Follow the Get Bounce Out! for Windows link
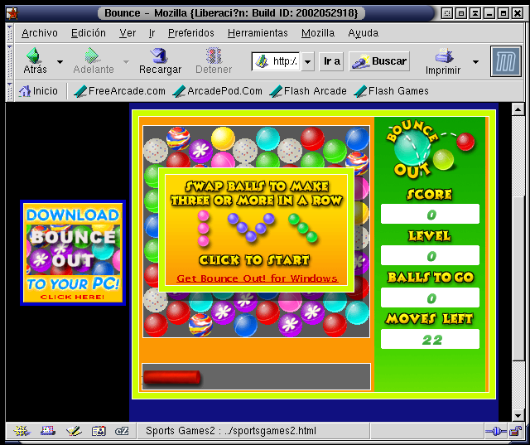Screen dimensions: 530x445 (x=257, y=278)
